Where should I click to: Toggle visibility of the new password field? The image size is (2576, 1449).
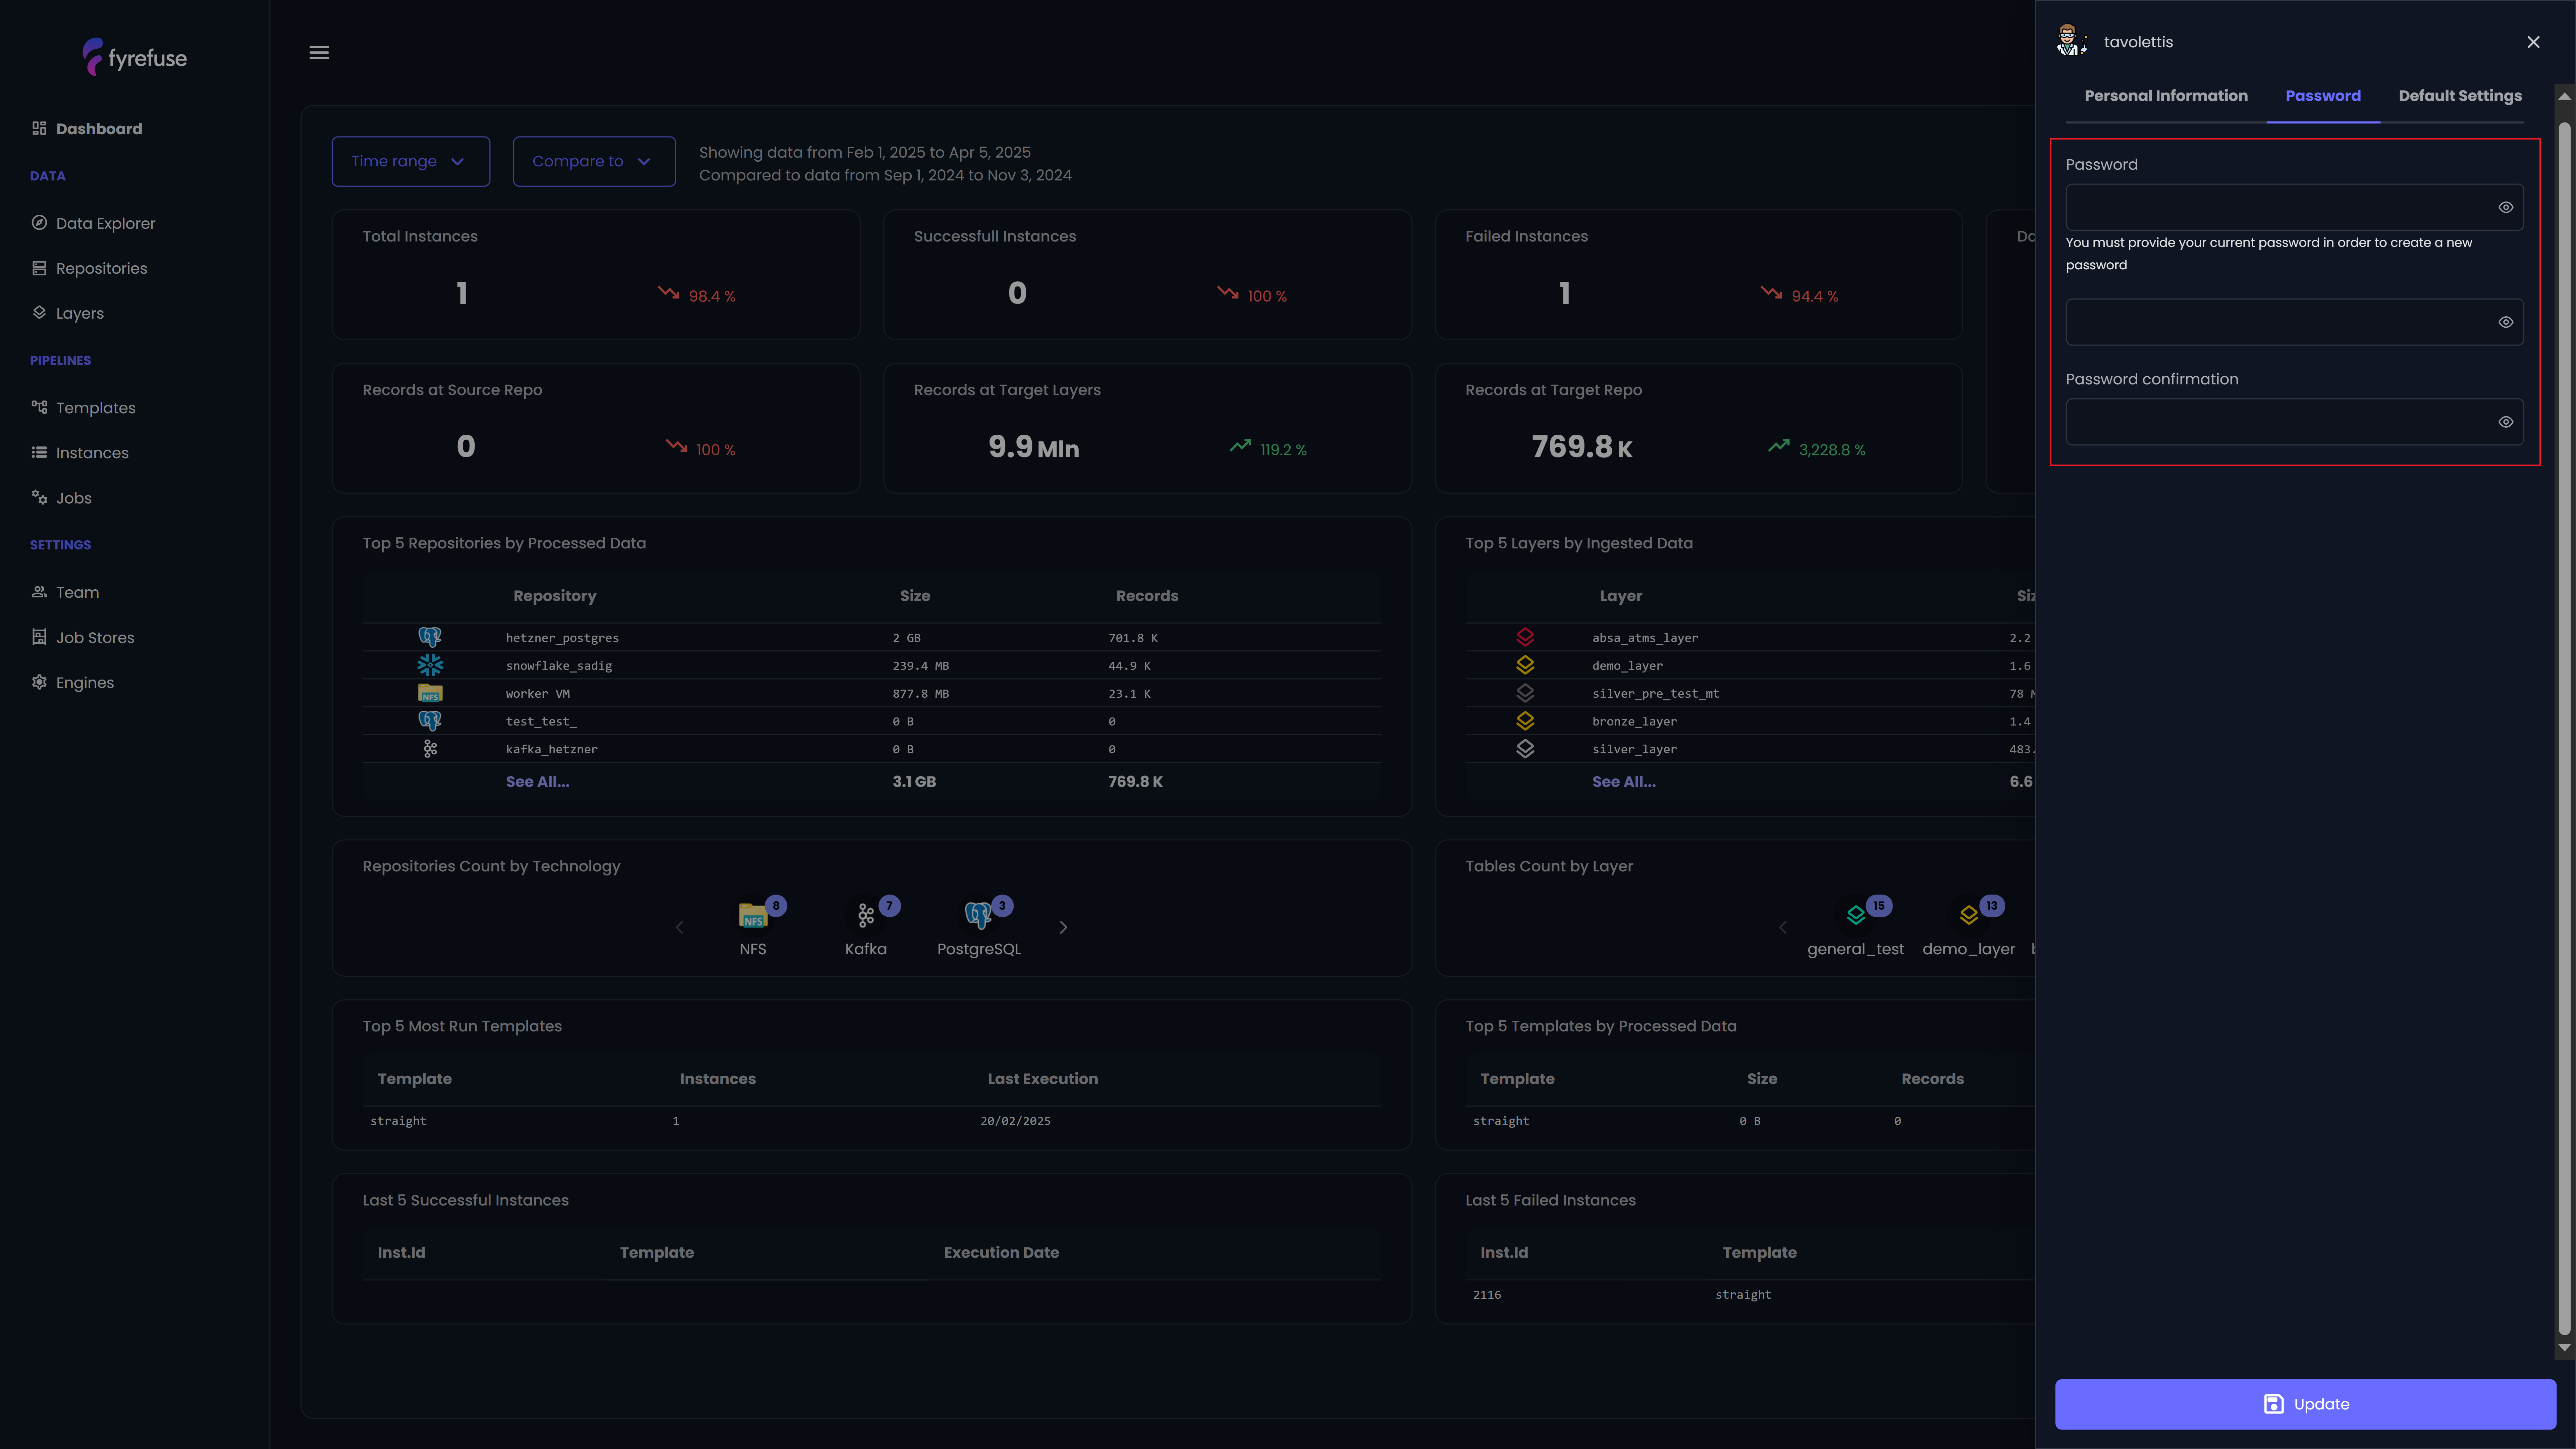[x=2506, y=322]
